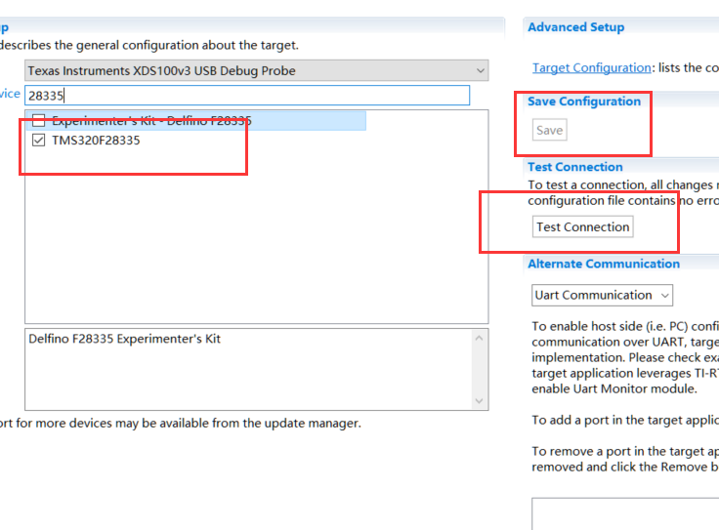The image size is (719, 530).
Task: Uncheck the TMS320F28335 device checkbox
Action: (38, 140)
